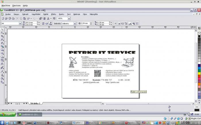Click the Save icon in toolbar
The width and height of the screenshot is (201, 125).
point(10,19)
